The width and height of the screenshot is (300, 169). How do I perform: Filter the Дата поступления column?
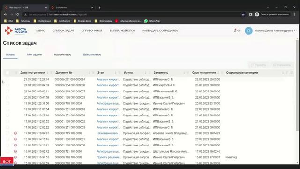click(x=51, y=73)
